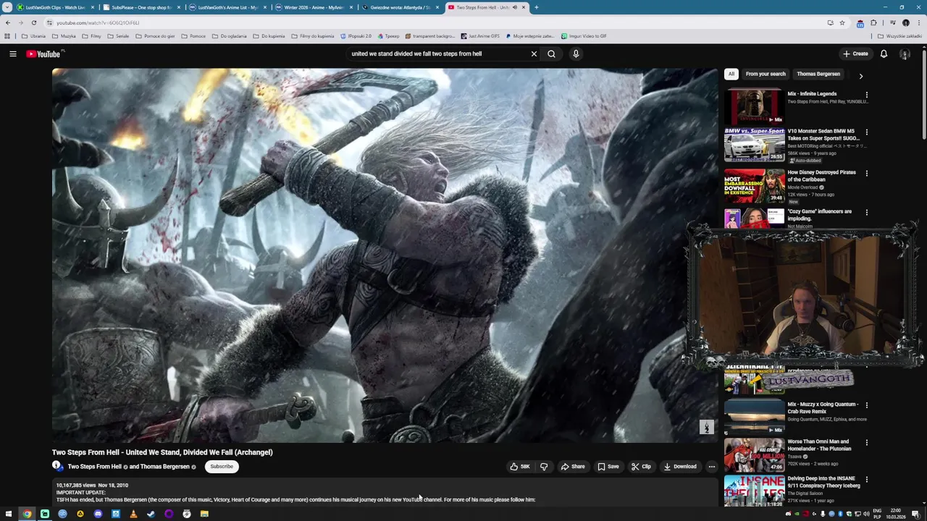Open 'Delving Deep into the INSANE 9/11' title
Screen dimensions: 927x521
click(x=823, y=482)
